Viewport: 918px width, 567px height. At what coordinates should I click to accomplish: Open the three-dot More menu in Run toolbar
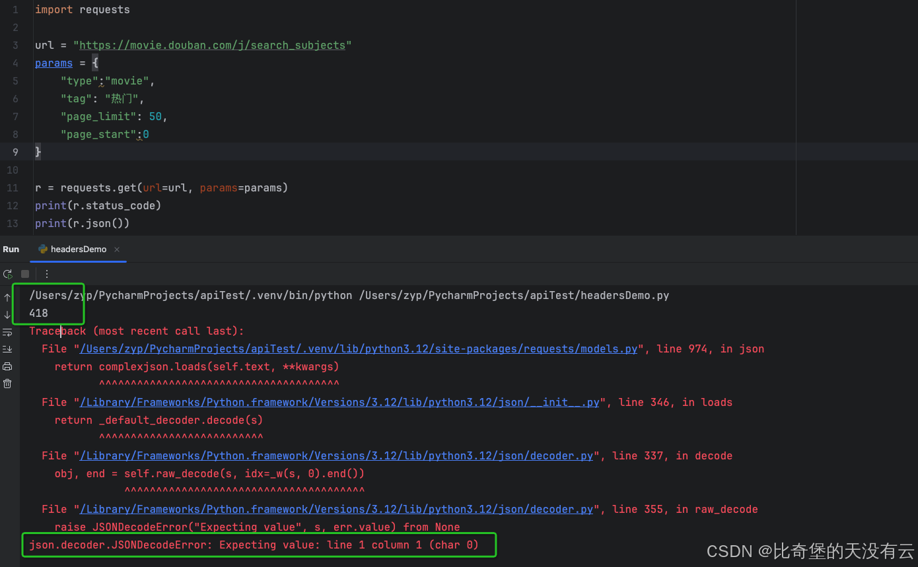tap(47, 274)
